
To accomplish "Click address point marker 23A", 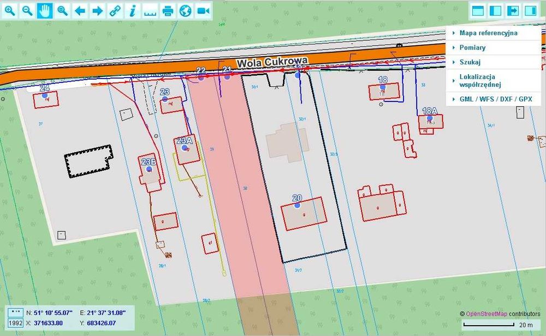I will pyautogui.click(x=184, y=148).
